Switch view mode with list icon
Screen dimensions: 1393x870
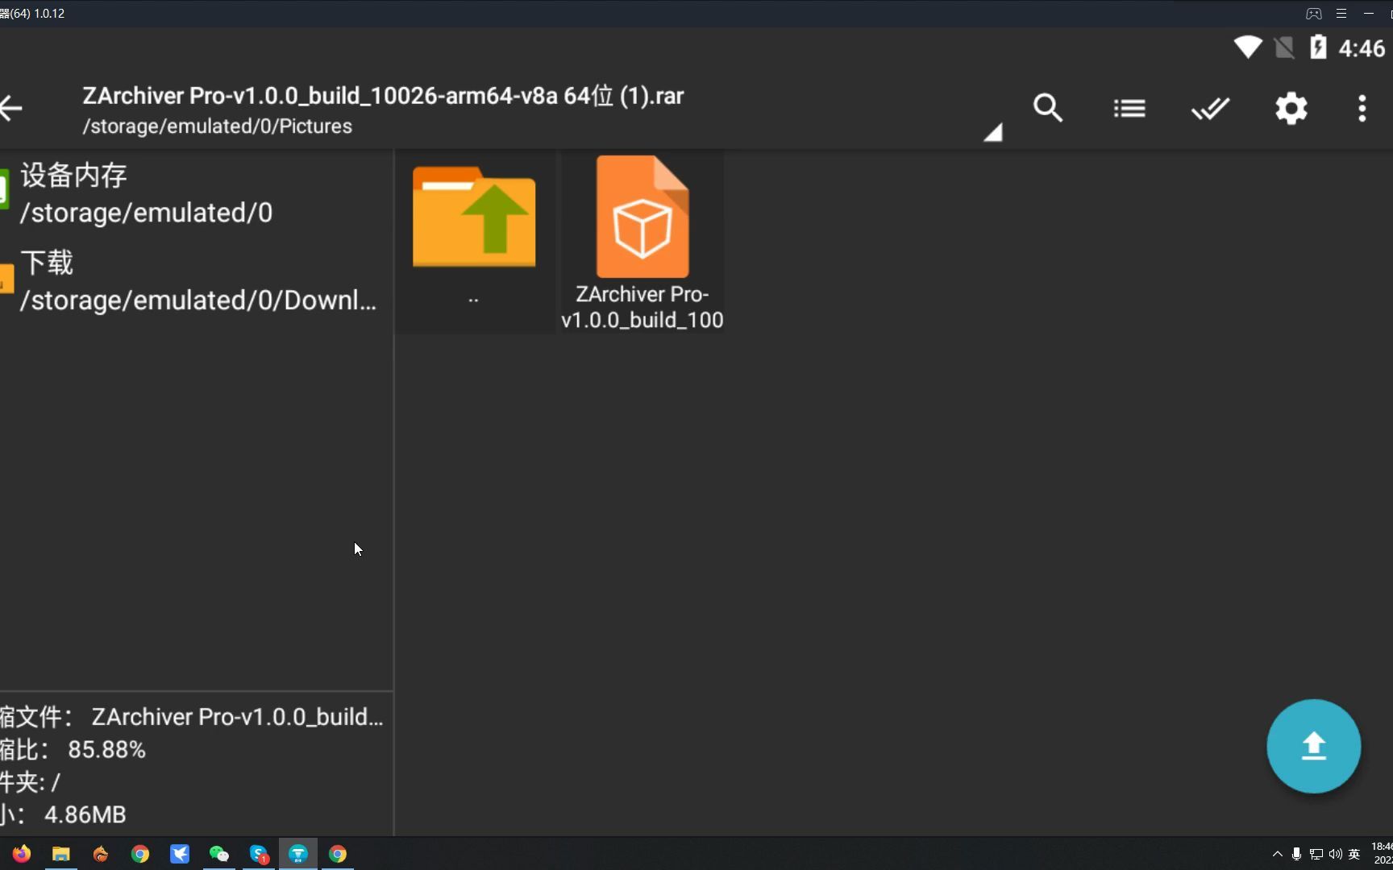1129,108
